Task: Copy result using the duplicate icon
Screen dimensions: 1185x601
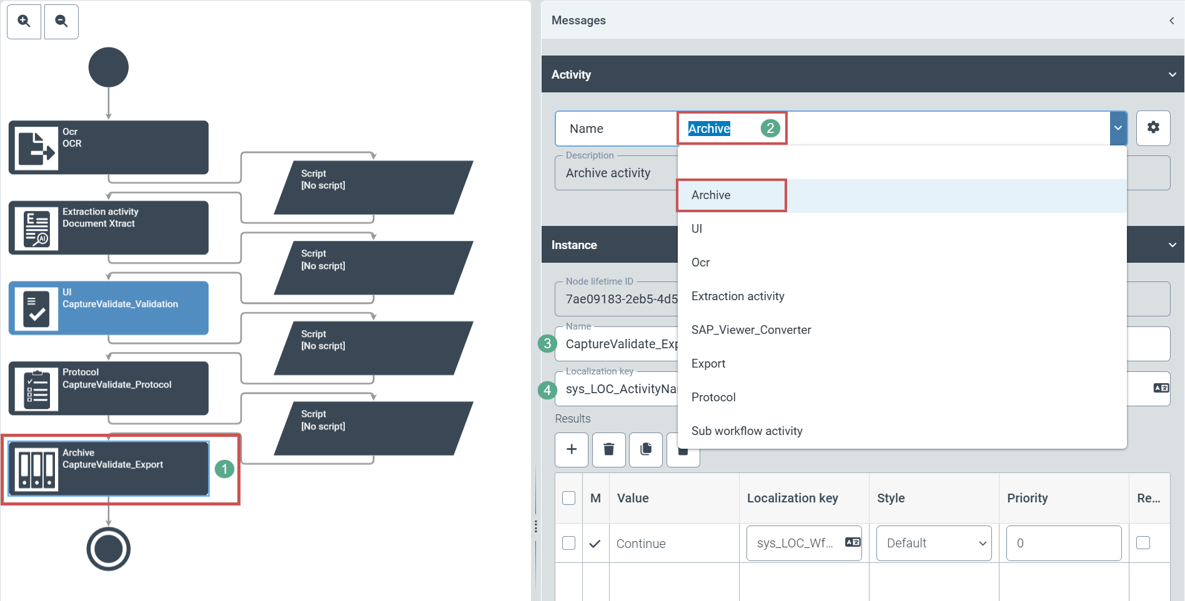Action: [646, 449]
